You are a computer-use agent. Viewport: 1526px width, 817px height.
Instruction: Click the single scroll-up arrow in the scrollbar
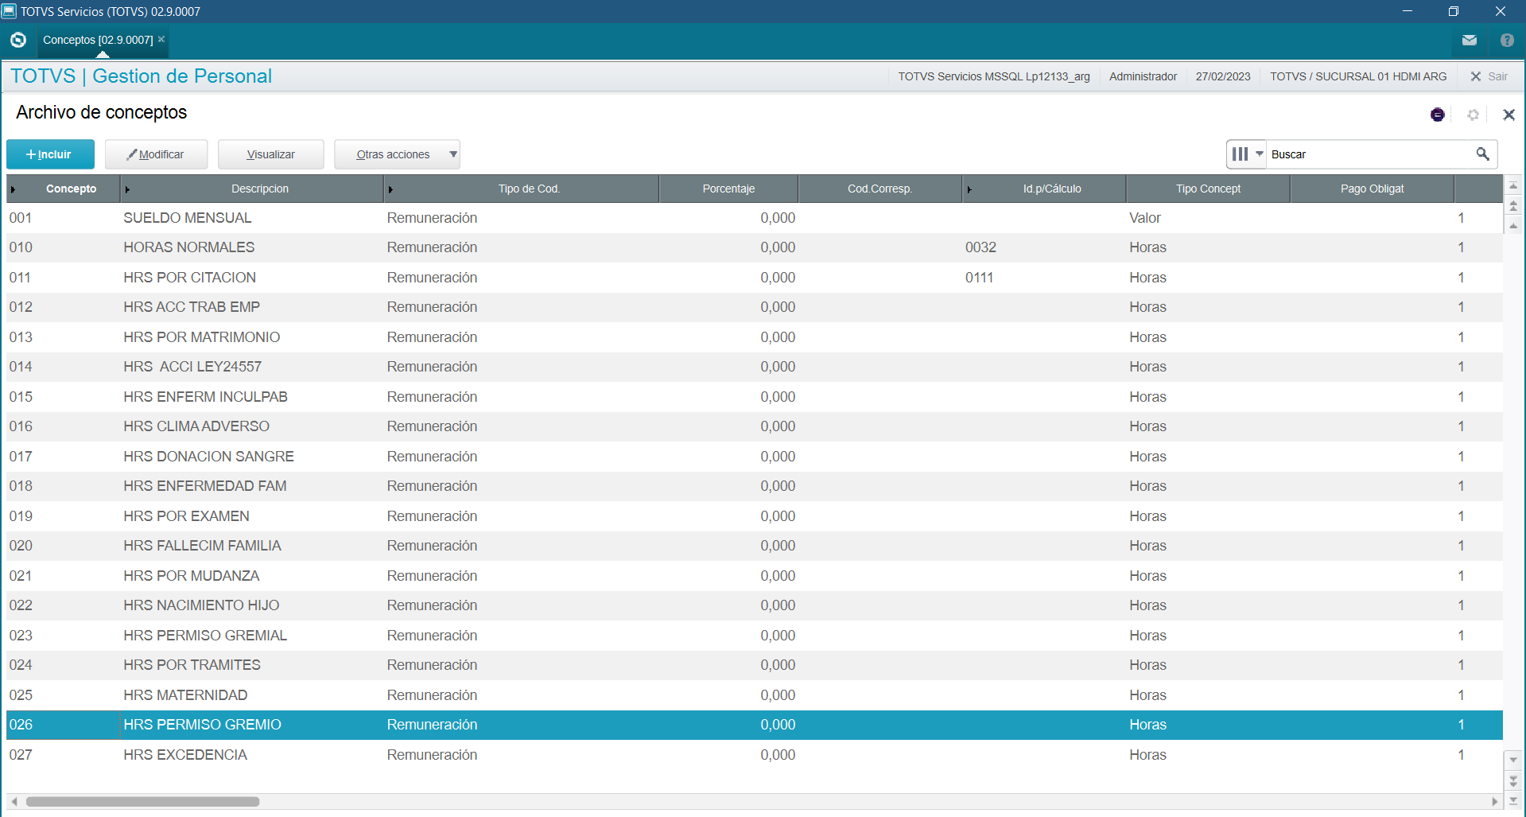(1513, 226)
